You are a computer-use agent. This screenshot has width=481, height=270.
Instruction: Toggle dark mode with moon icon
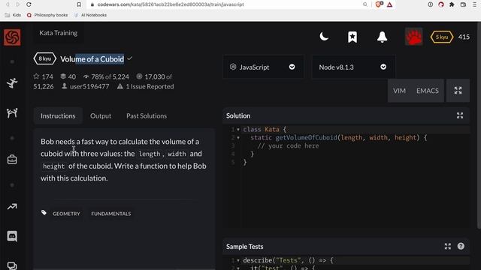tap(324, 37)
